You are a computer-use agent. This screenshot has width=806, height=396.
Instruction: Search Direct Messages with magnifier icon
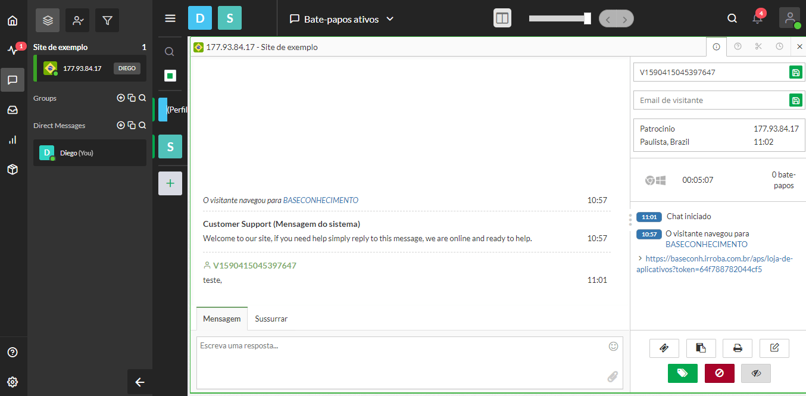pyautogui.click(x=142, y=126)
